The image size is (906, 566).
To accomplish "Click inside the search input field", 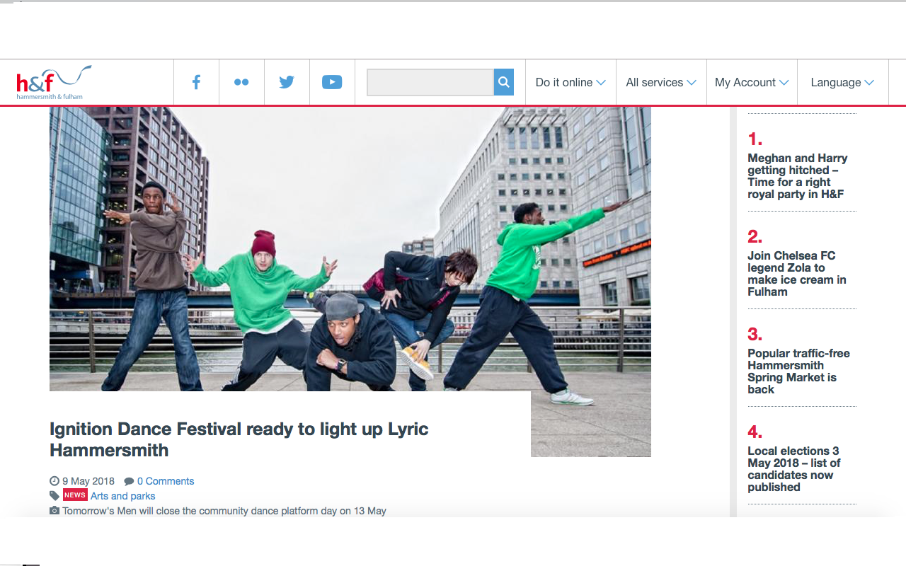I will tap(429, 82).
